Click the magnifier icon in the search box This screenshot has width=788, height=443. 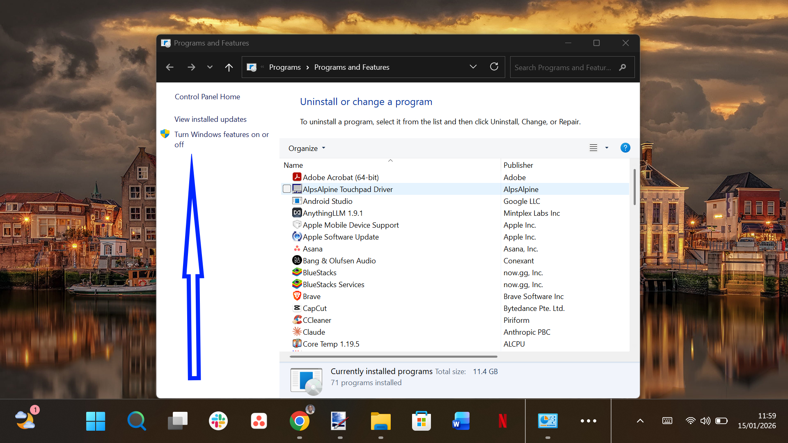[x=622, y=67]
